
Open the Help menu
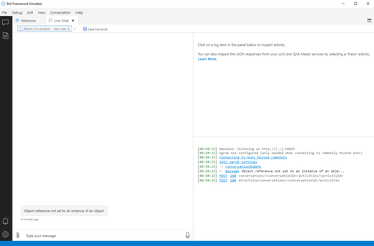point(79,12)
